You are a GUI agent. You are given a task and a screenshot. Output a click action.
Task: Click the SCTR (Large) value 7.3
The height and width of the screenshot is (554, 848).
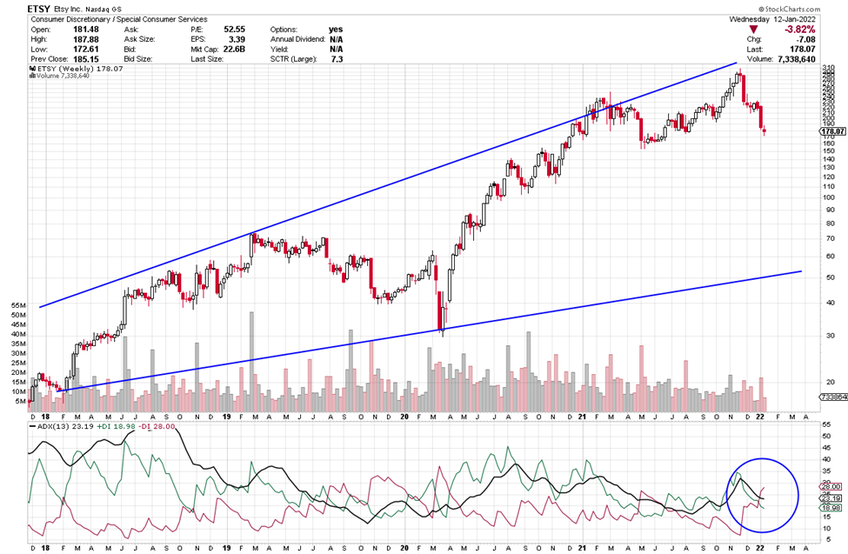[337, 59]
